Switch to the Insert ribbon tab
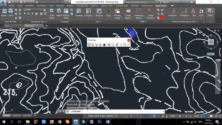Screen dimensions: 222x125 (20, 6)
